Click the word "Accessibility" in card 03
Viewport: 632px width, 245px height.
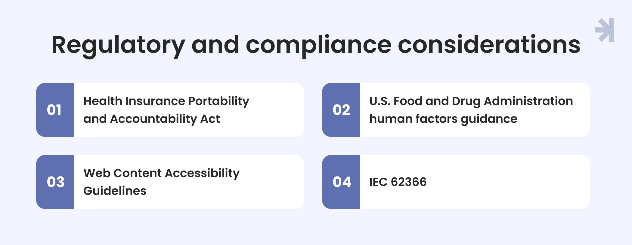click(x=202, y=173)
